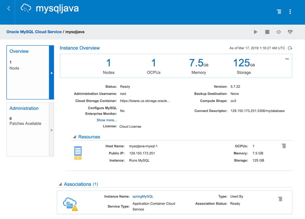Click the Public IP 129.150.173.251 value
This screenshot has width=305, height=219.
click(x=142, y=153)
